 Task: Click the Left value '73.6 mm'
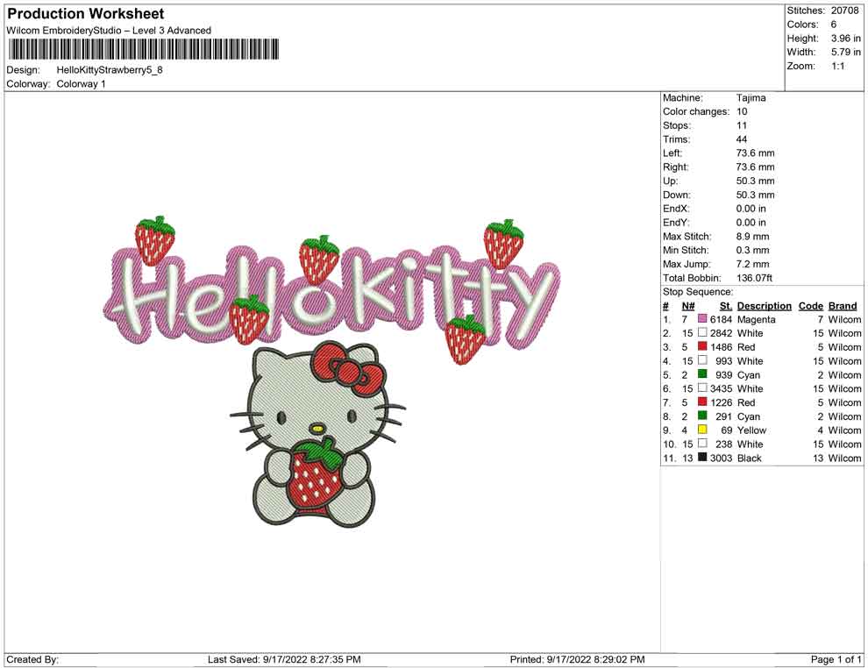click(756, 153)
